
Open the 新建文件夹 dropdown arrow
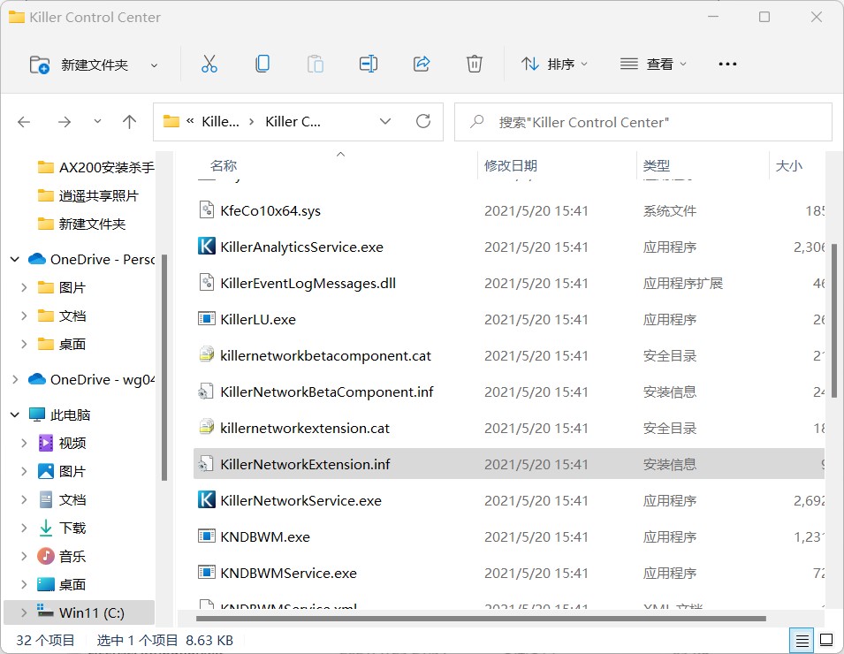[154, 65]
